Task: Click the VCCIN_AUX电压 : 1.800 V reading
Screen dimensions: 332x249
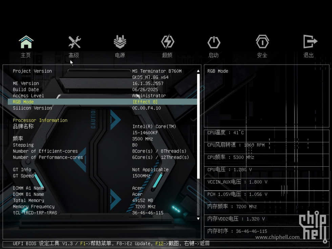Action: [x=237, y=182]
